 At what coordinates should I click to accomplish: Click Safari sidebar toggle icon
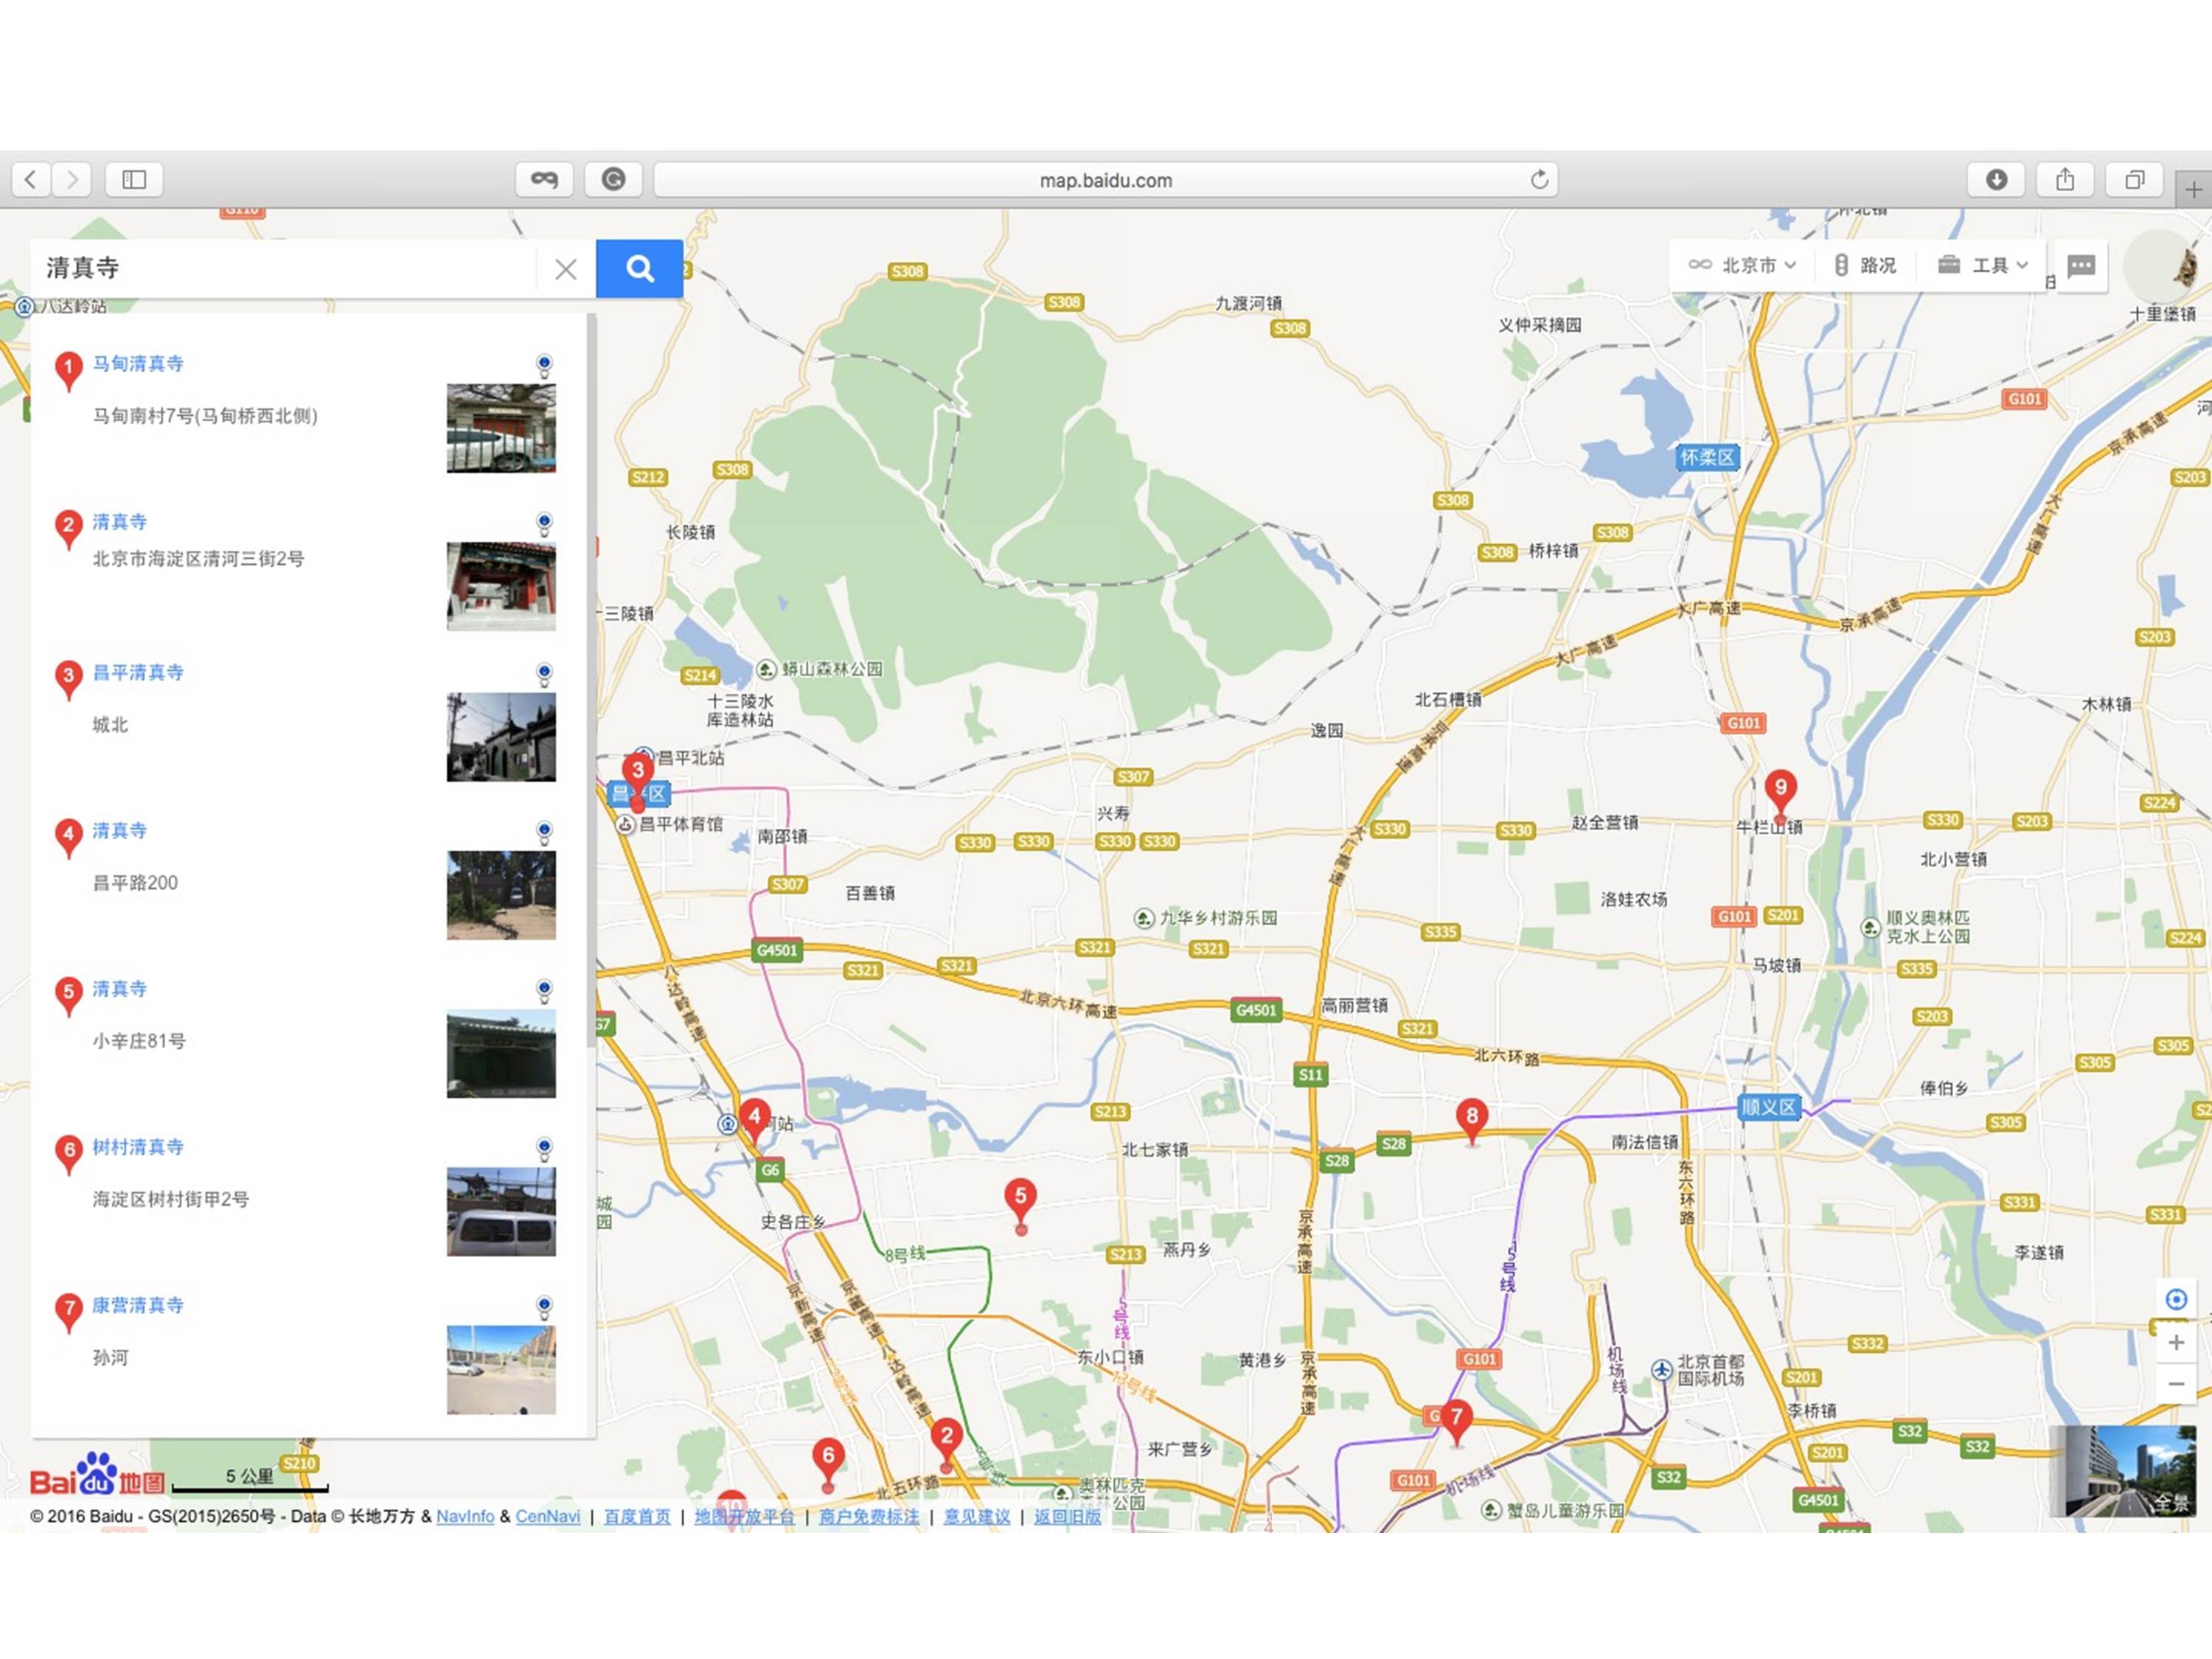pos(134,179)
